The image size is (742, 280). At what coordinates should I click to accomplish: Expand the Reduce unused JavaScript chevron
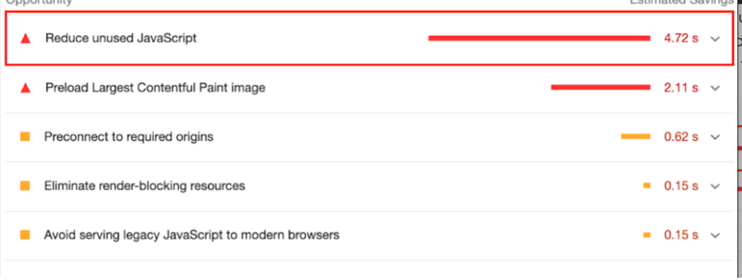[x=716, y=39]
